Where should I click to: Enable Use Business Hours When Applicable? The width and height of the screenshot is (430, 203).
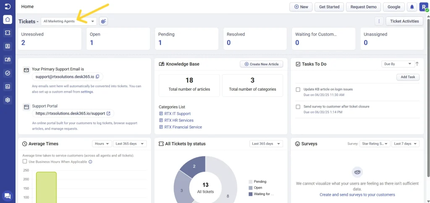click(x=25, y=161)
